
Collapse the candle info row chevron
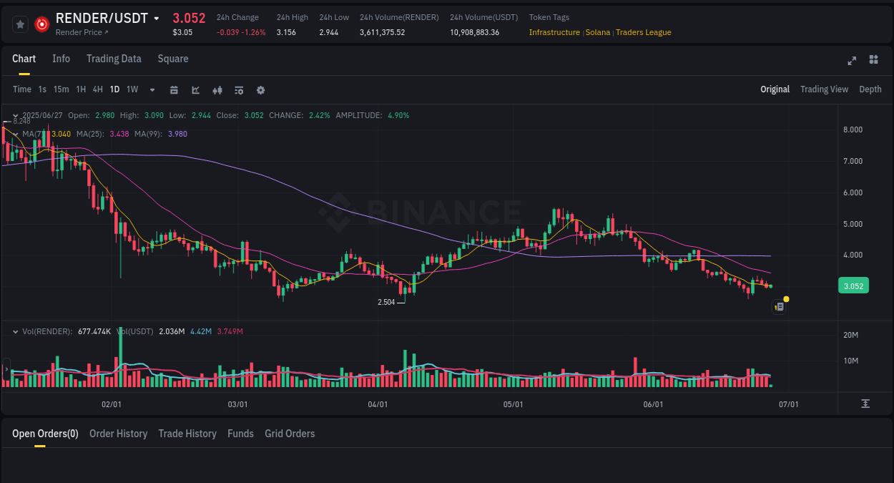[x=15, y=115]
